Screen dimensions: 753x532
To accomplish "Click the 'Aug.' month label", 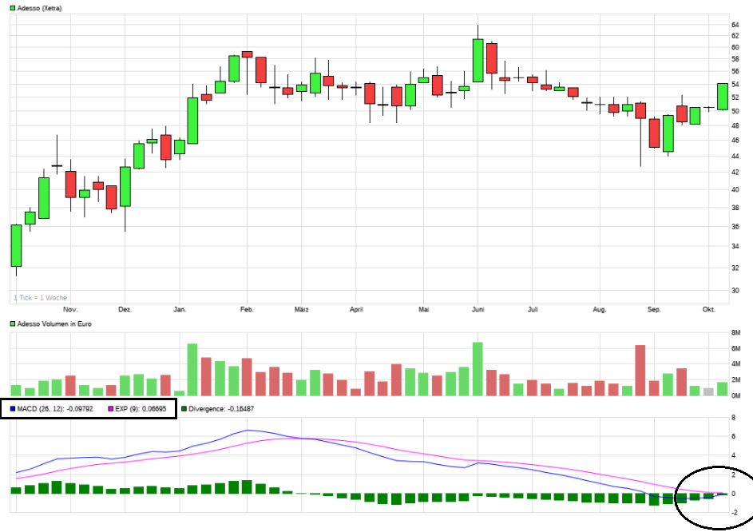I will tap(600, 309).
